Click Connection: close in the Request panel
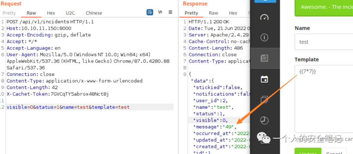Image resolution: width=353 pixels, height=154 pixels. 30,74
